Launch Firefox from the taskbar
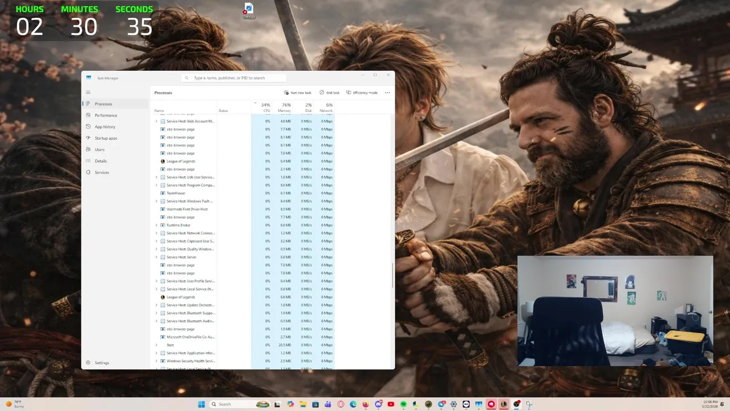This screenshot has width=730, height=411. 366,404
